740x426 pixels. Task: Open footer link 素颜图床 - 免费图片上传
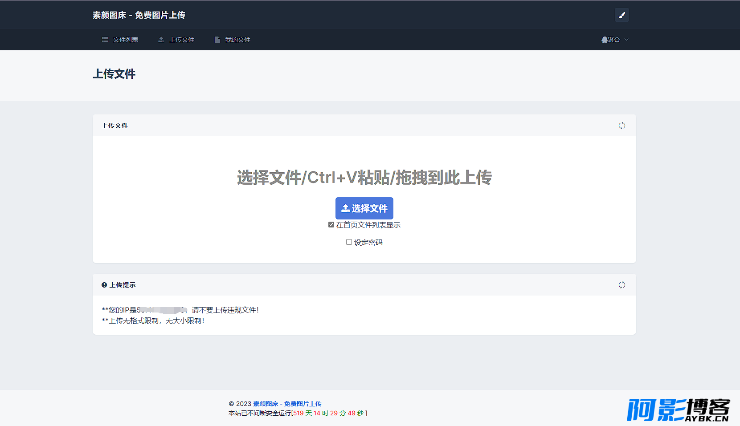tap(287, 404)
